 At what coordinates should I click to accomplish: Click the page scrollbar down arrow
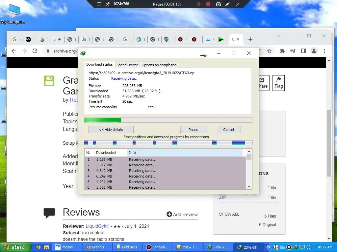pos(329,239)
